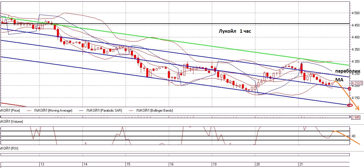This screenshot has width=364, height=168.
Task: Select the chart title text Лукойл 1 час
Action: coord(235,31)
